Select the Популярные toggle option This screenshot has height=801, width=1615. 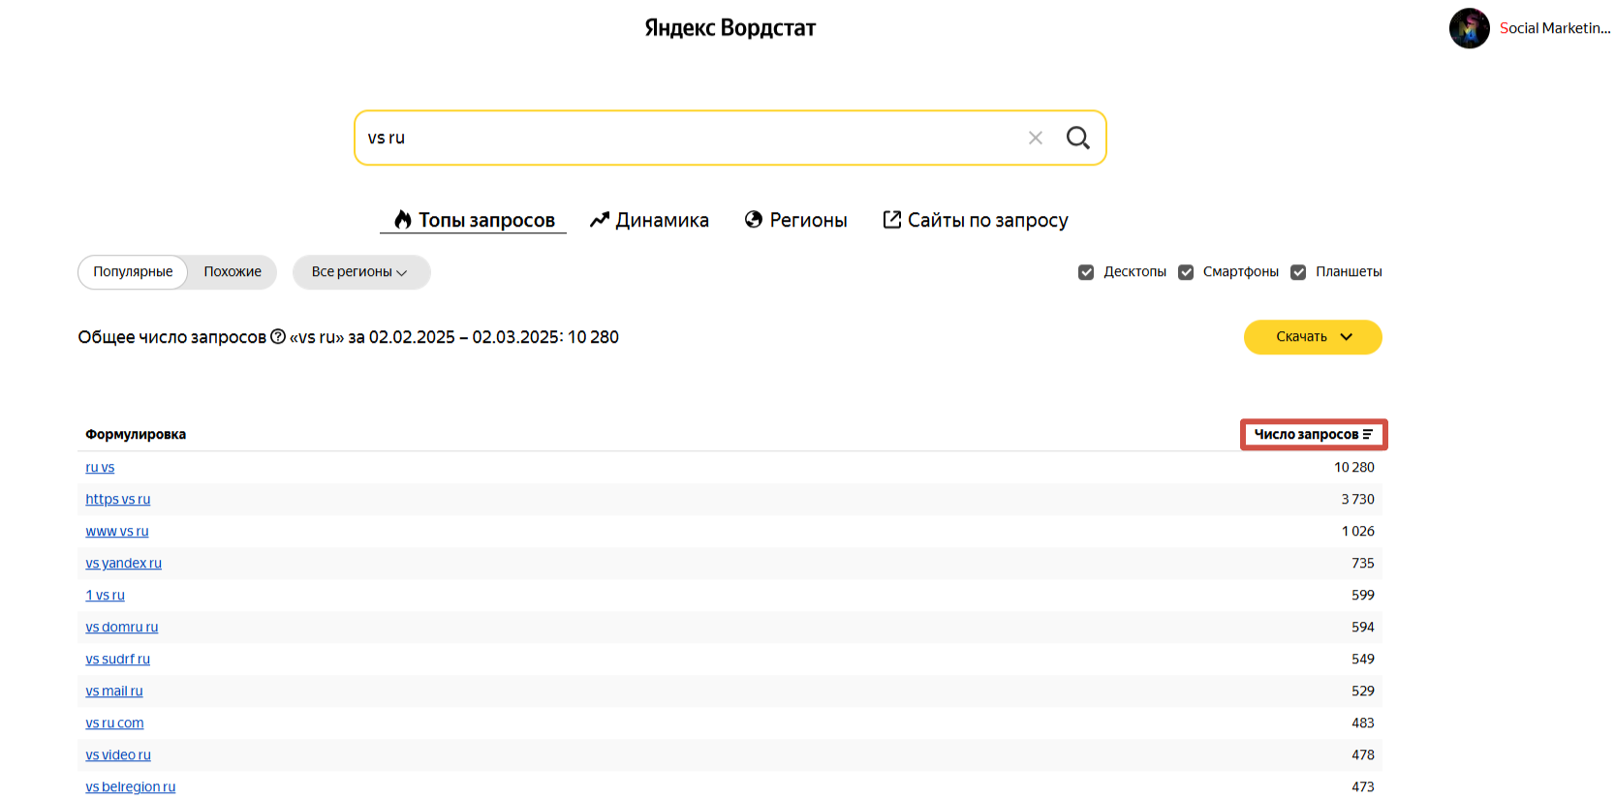point(133,272)
